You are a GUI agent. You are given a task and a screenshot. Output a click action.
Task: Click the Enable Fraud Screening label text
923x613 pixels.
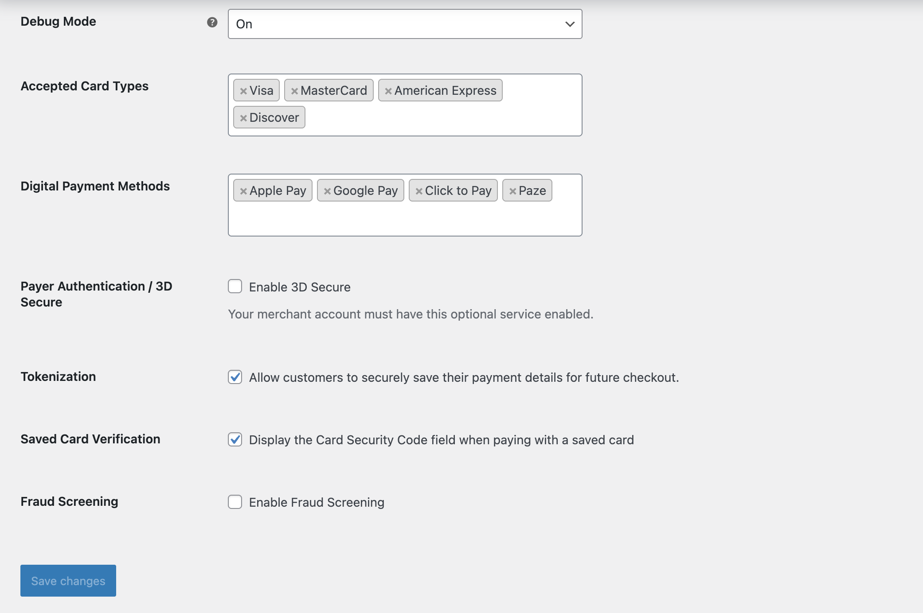[x=317, y=502]
